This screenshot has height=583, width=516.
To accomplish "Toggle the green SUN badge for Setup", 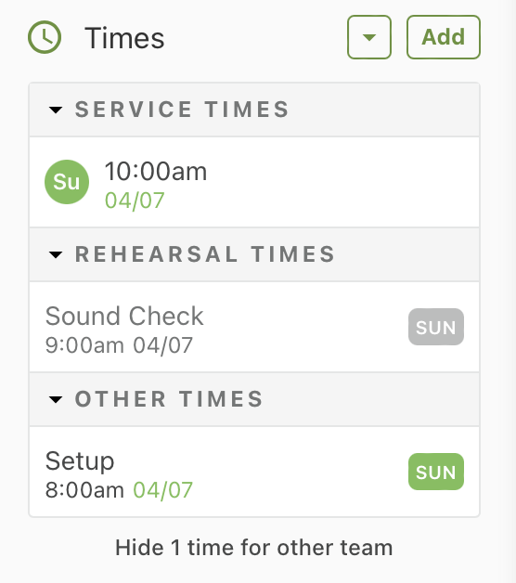I will (x=435, y=472).
